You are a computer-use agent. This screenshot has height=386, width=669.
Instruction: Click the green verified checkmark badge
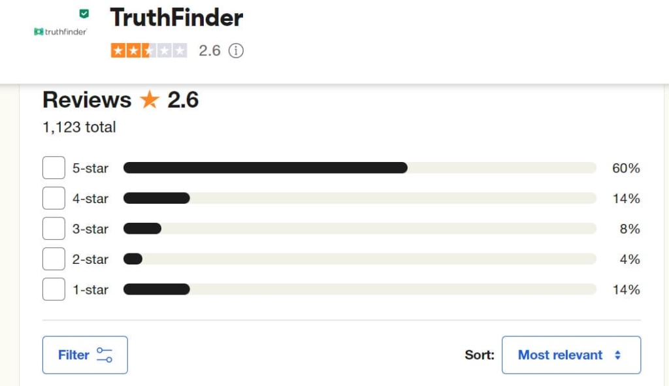point(84,14)
